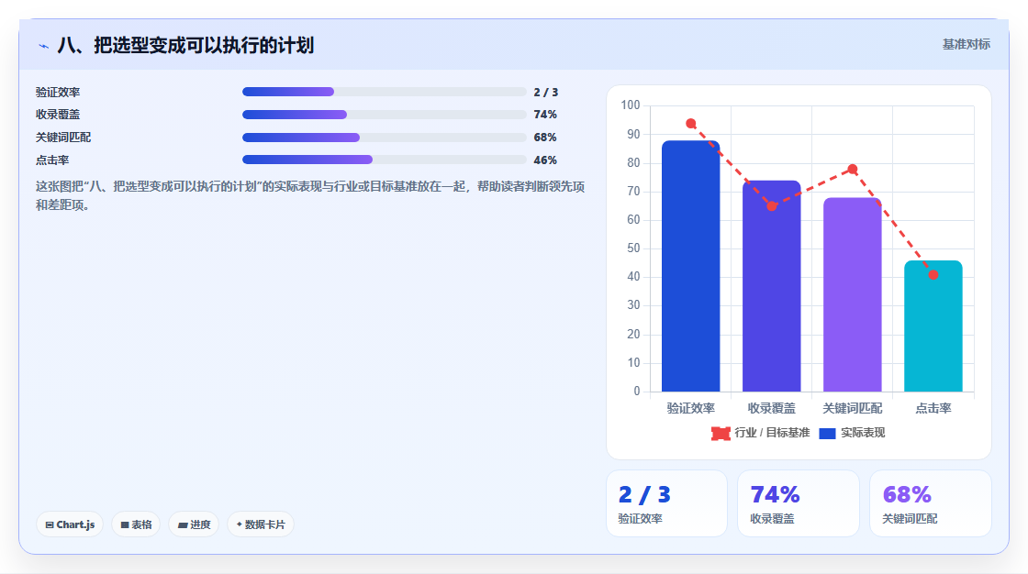Click the 收录覆盖 x-axis label on chart
The image size is (1028, 574).
pyautogui.click(x=772, y=408)
